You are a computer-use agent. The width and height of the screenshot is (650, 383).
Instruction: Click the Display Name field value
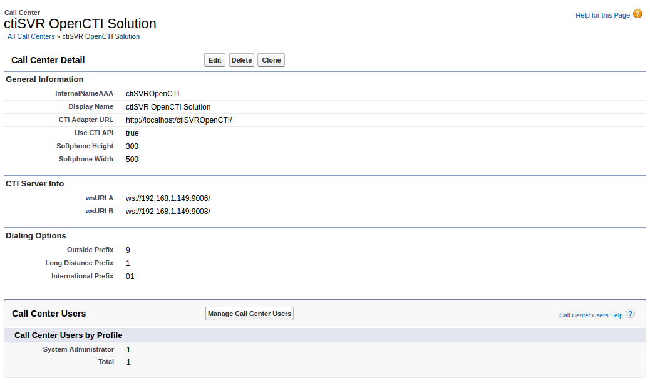[x=168, y=107]
